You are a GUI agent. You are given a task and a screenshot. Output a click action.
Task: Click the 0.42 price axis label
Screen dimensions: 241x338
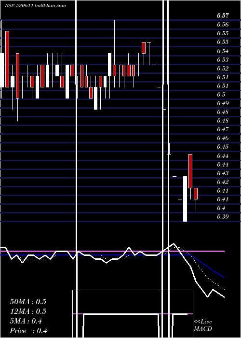[x=223, y=182]
